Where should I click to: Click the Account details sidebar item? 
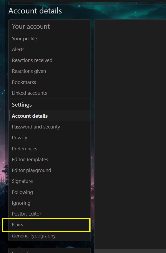pyautogui.click(x=50, y=116)
